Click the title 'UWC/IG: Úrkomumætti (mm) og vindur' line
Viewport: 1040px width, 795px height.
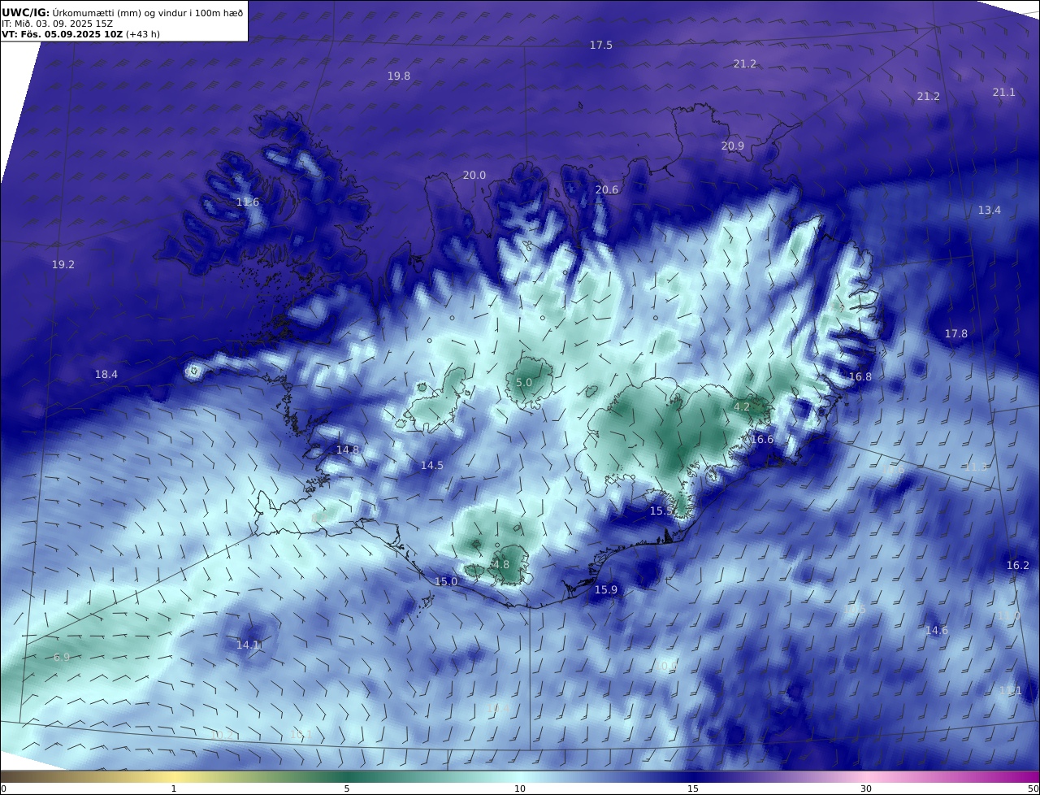coord(122,12)
